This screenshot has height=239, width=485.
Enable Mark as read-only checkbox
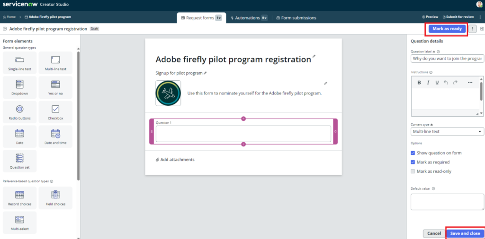[x=413, y=171]
